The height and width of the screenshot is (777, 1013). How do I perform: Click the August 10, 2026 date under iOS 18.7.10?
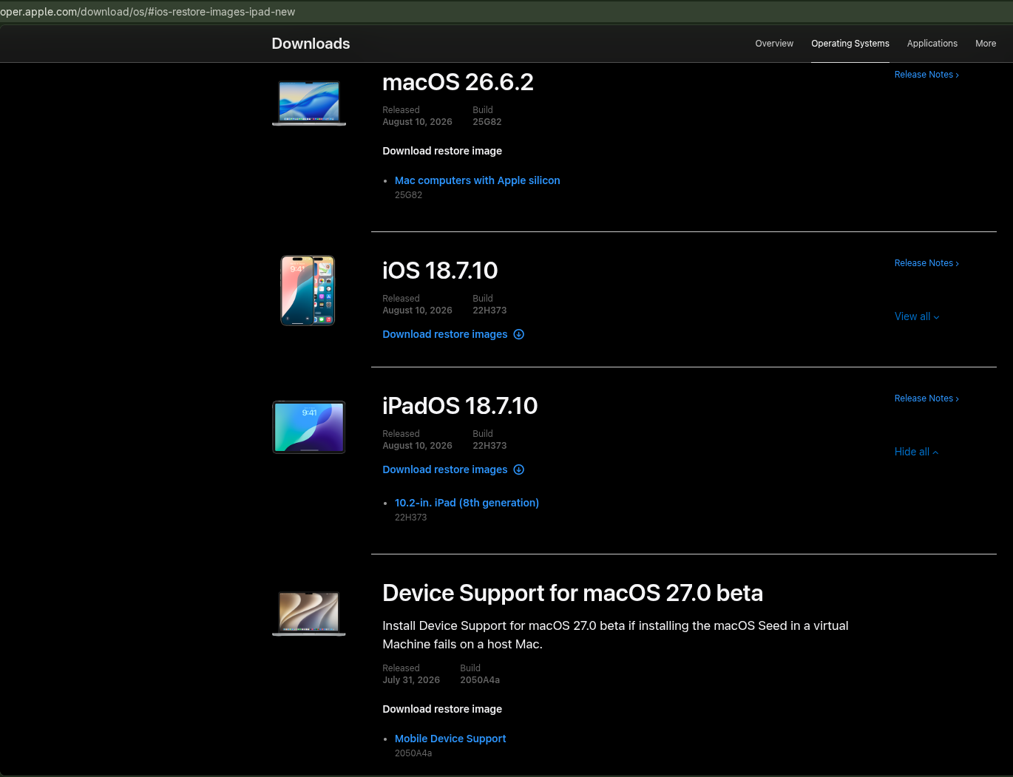417,311
